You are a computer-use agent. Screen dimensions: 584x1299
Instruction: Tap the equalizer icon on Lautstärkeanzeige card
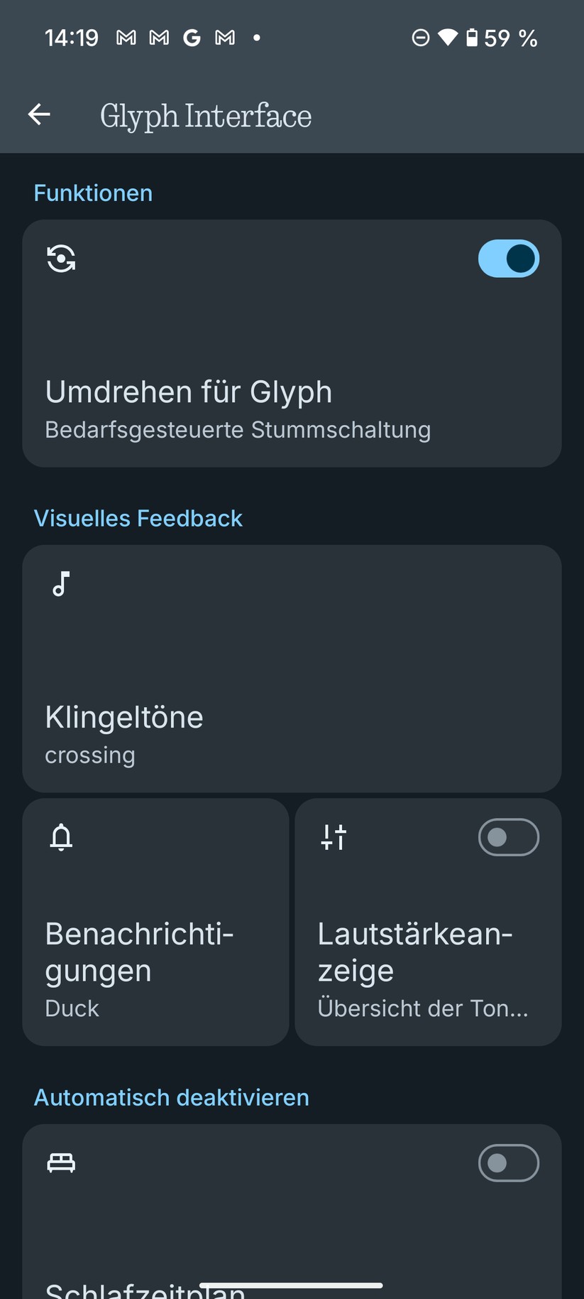(334, 837)
